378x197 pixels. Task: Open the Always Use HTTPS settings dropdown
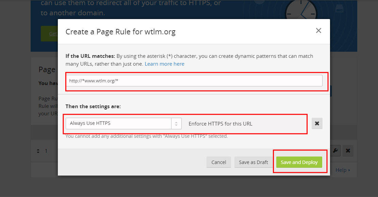[x=124, y=124]
